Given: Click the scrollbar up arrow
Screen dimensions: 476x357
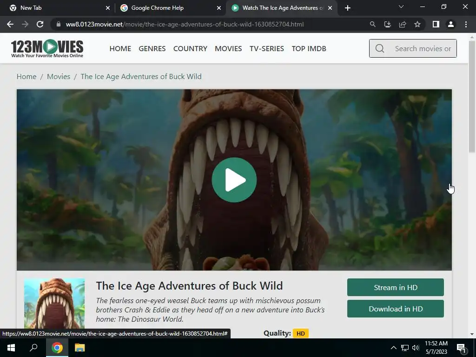Looking at the screenshot, I should [x=472, y=37].
